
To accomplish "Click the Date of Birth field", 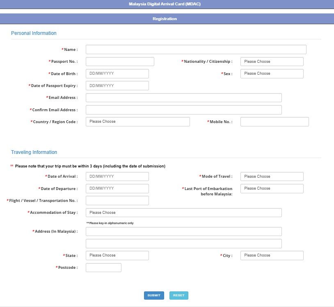I will (117, 73).
